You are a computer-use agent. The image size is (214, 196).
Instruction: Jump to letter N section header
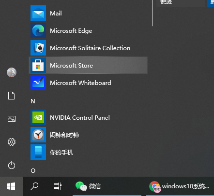click(33, 101)
